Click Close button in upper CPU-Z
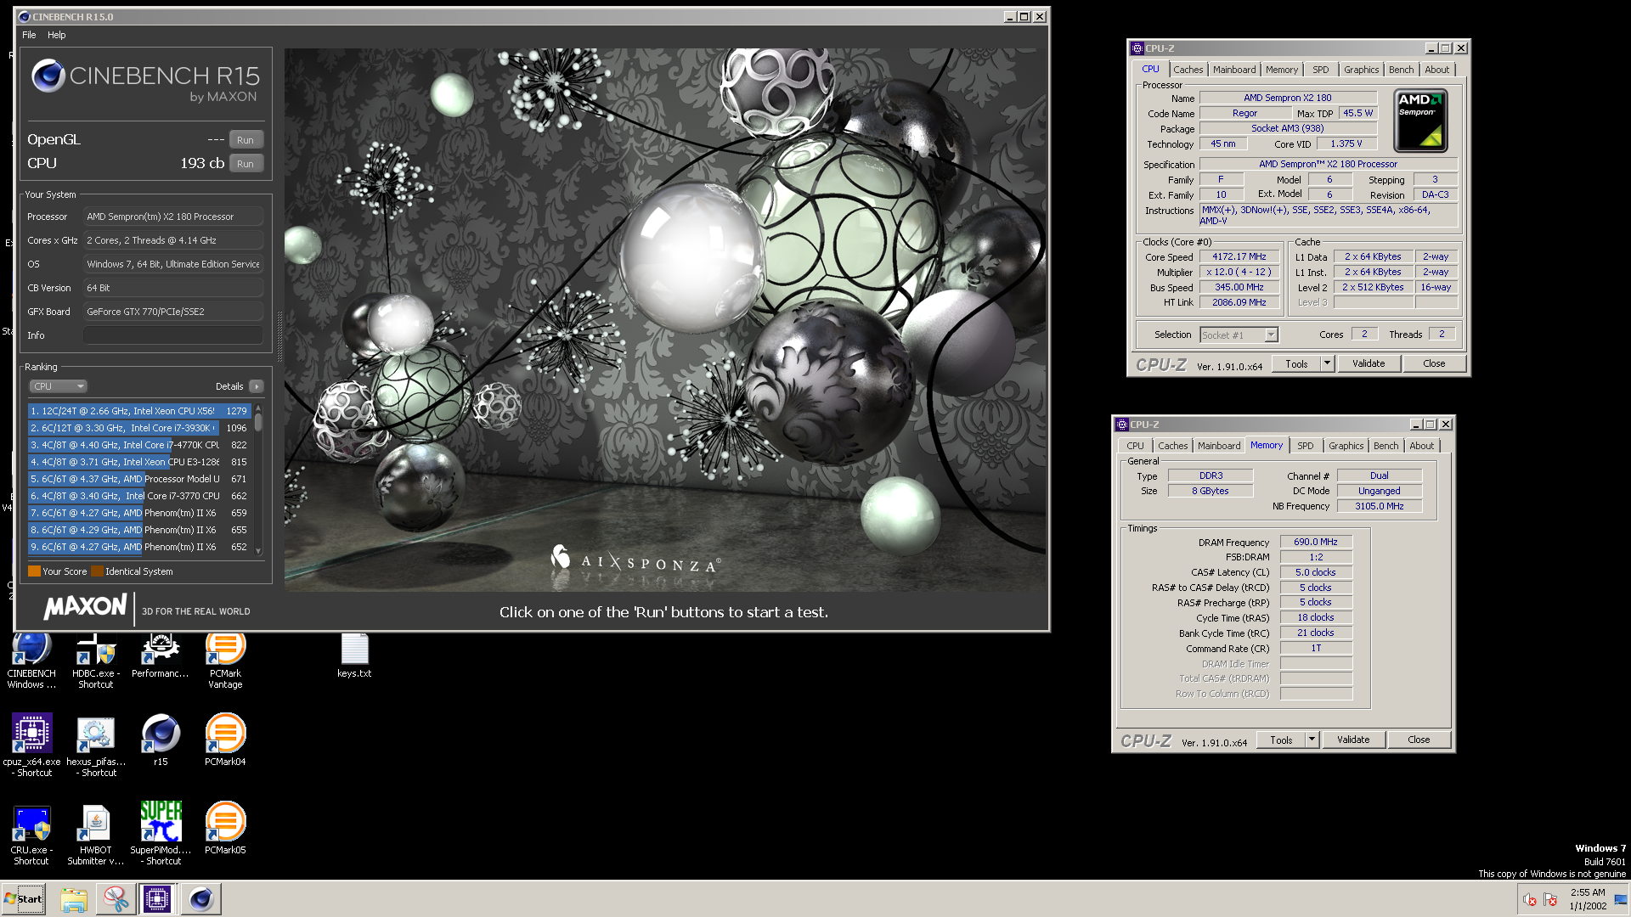The height and width of the screenshot is (917, 1631). (x=1433, y=363)
